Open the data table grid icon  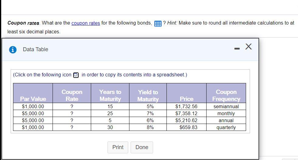tap(158, 24)
